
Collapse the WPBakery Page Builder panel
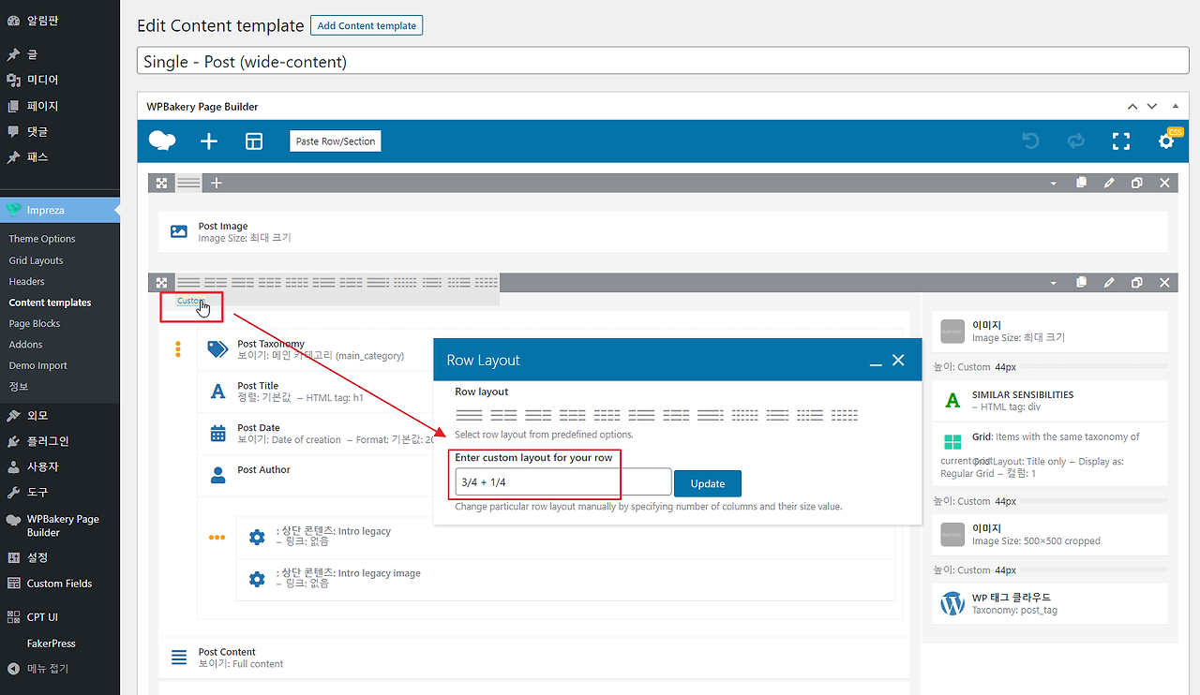pos(1175,107)
